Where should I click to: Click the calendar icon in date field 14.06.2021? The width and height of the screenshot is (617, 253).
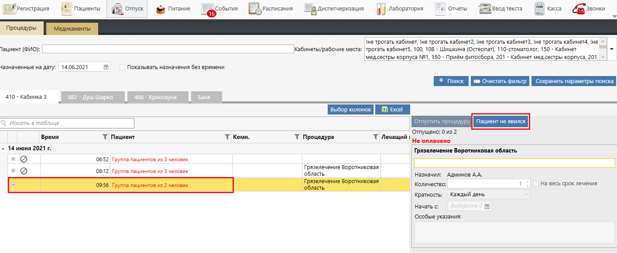(106, 67)
